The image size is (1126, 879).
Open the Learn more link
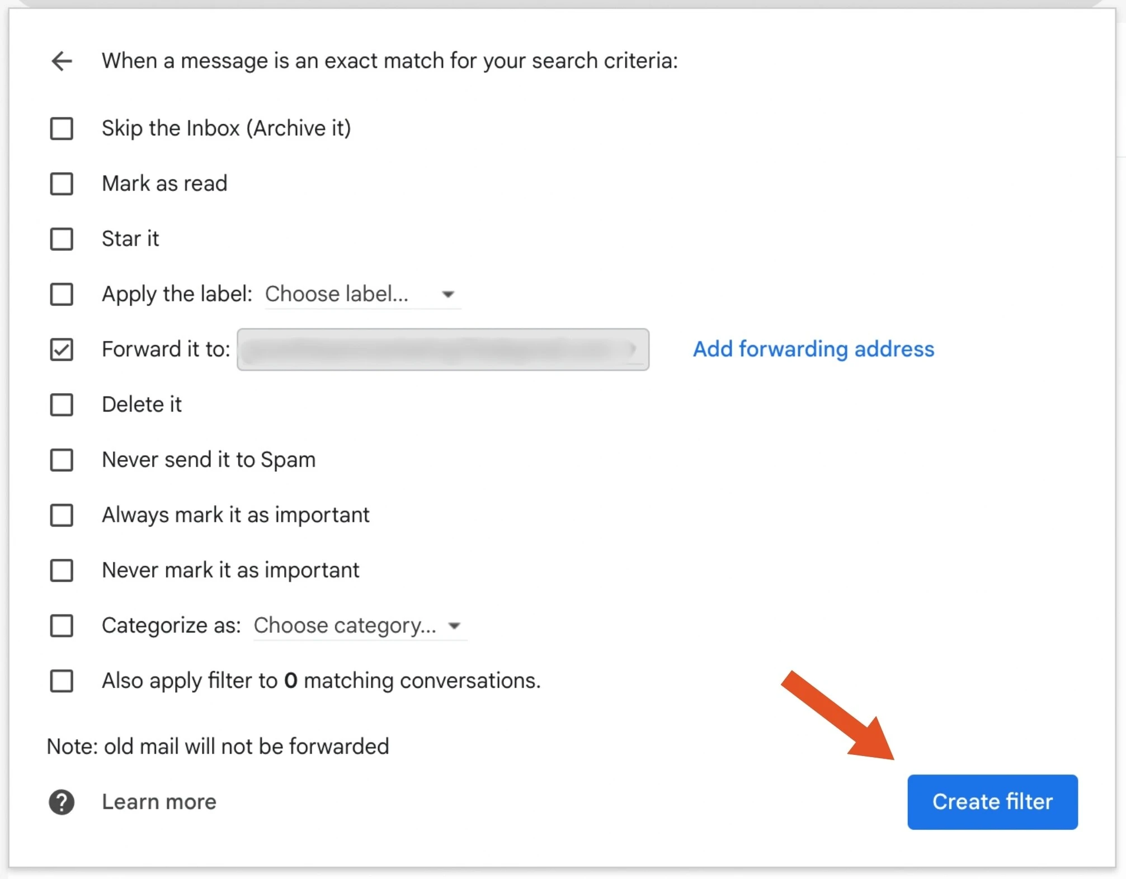[158, 802]
